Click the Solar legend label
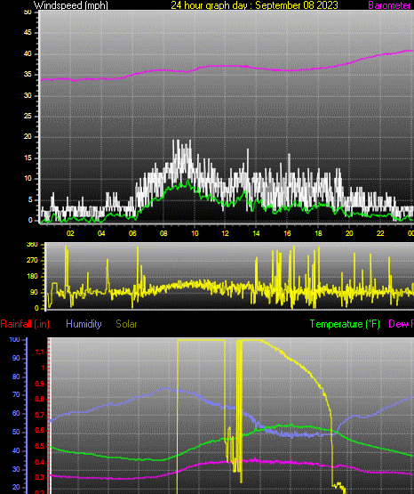 (126, 324)
